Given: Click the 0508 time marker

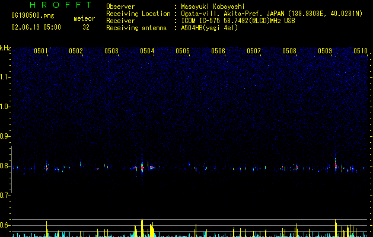Looking at the screenshot, I should click(289, 51).
